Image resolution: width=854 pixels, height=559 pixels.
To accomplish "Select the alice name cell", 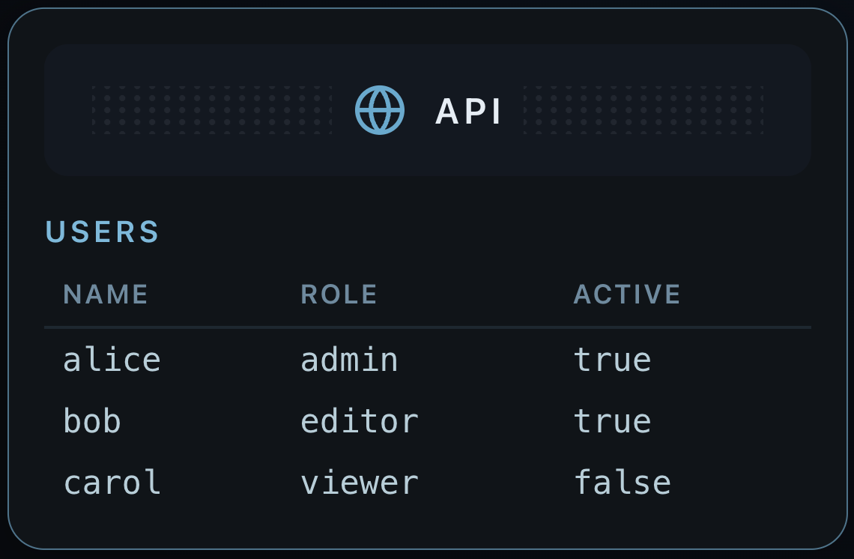I will 112,360.
